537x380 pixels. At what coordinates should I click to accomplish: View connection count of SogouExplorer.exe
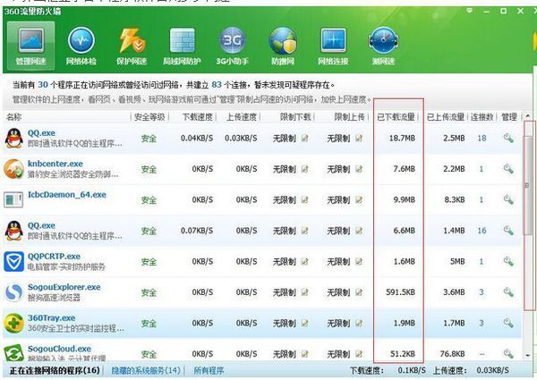click(482, 292)
